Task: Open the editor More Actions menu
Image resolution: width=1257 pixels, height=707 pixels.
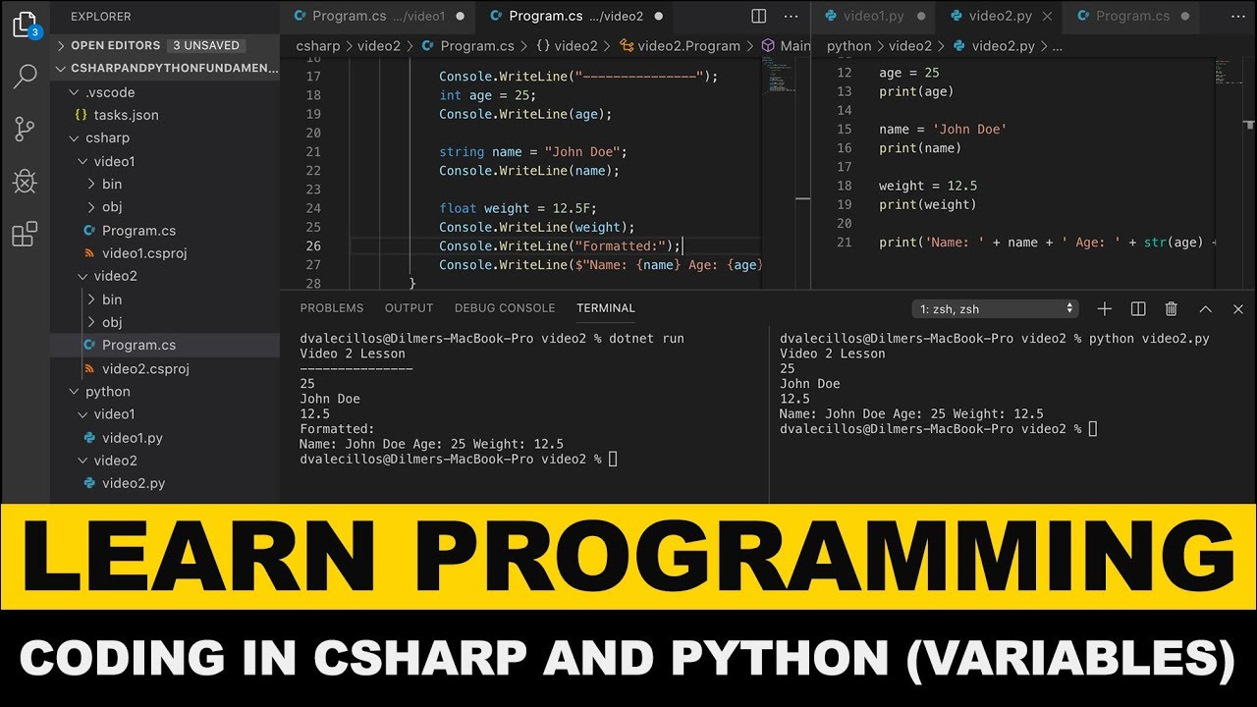Action: point(791,16)
